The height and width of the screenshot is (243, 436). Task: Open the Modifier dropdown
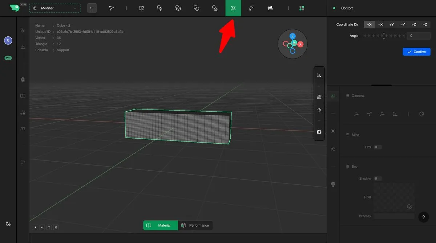[55, 8]
